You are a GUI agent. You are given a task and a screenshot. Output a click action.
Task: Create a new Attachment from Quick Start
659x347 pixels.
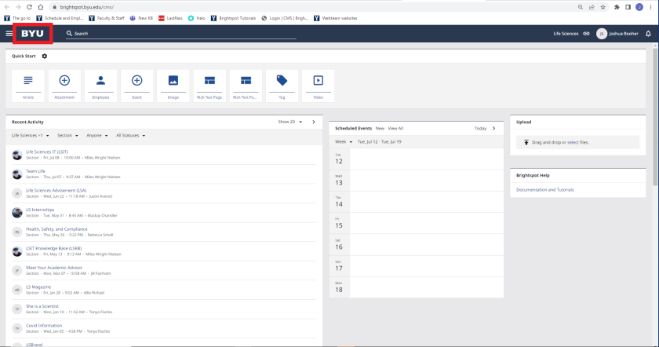[x=64, y=86]
